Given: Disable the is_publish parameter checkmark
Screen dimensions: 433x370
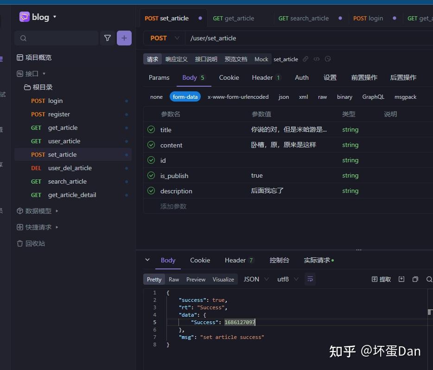Looking at the screenshot, I should coord(151,175).
